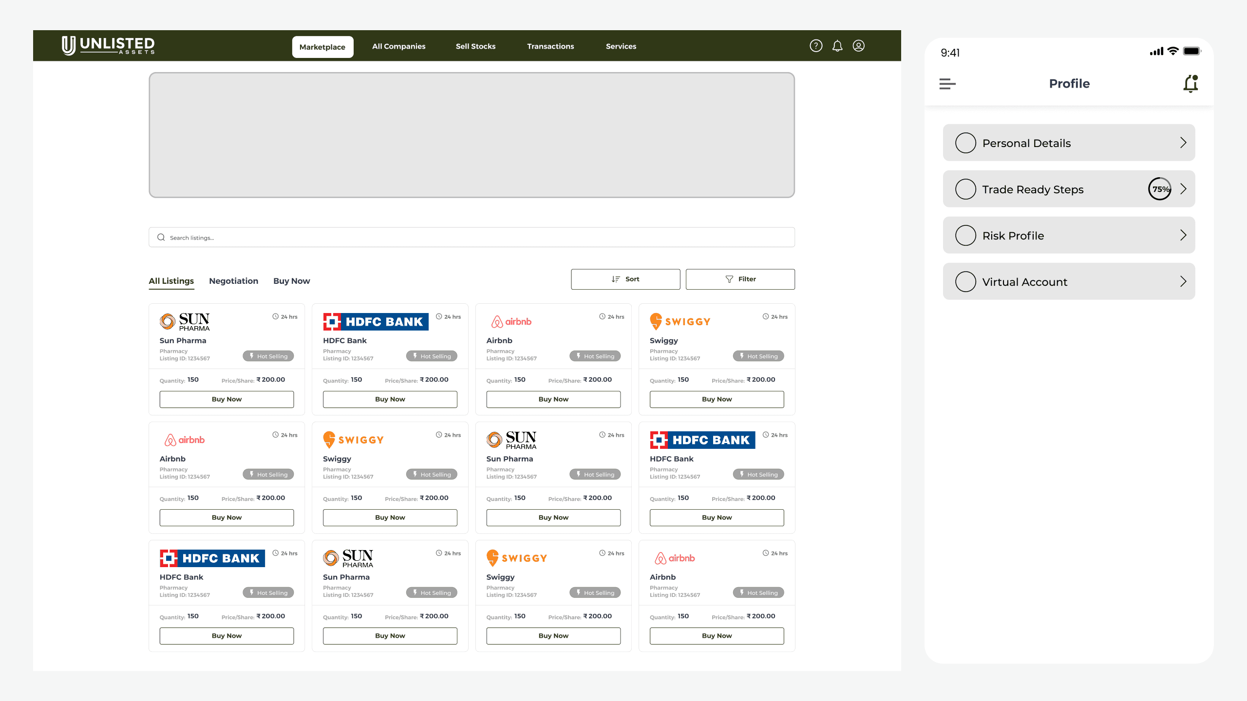The image size is (1247, 701).
Task: Open the mobile hamburger menu icon
Action: tap(947, 84)
